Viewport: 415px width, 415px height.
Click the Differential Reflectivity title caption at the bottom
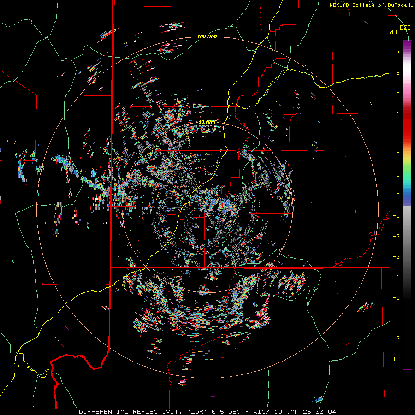(x=207, y=412)
